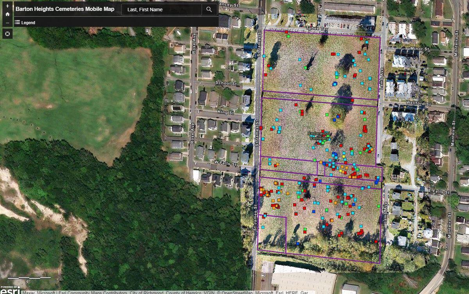This screenshot has height=294, width=469.
Task: Activate the find my location button
Action: point(7,34)
